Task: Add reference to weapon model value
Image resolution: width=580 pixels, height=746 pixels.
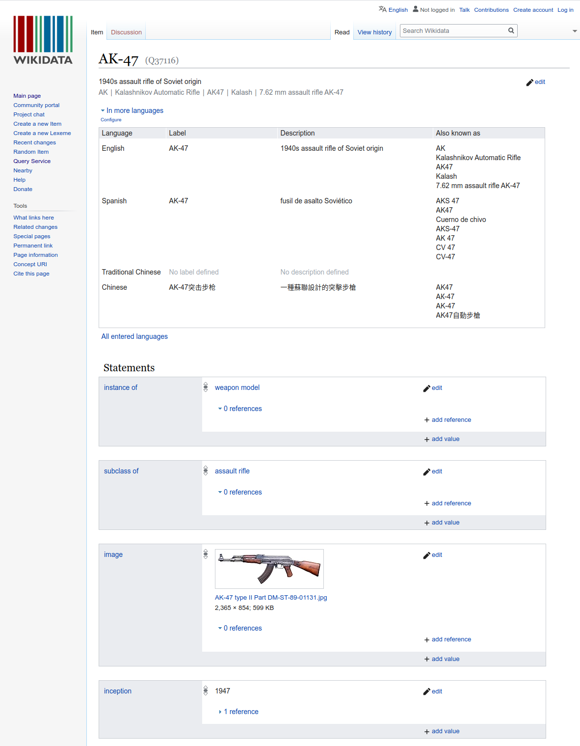Action: (448, 420)
